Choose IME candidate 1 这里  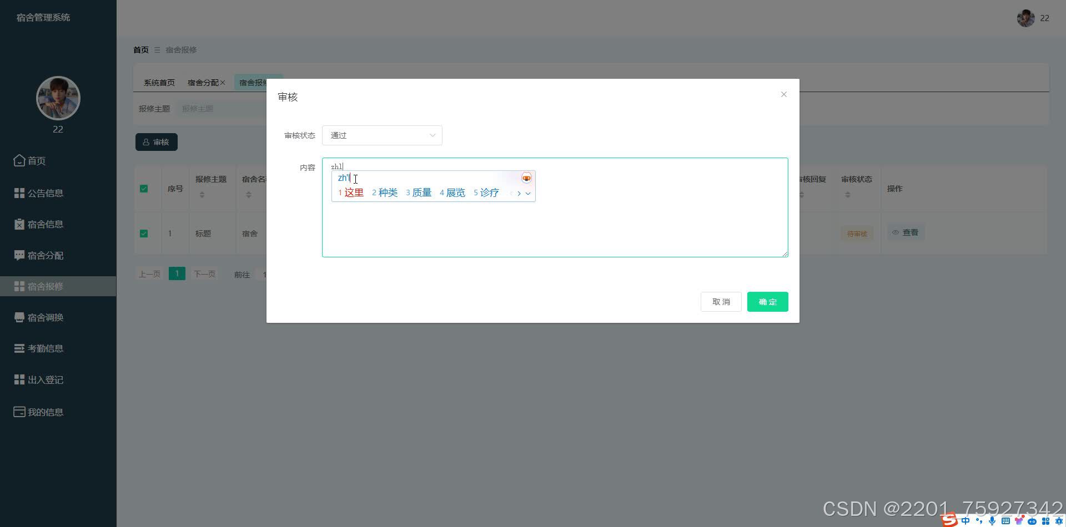coord(351,192)
